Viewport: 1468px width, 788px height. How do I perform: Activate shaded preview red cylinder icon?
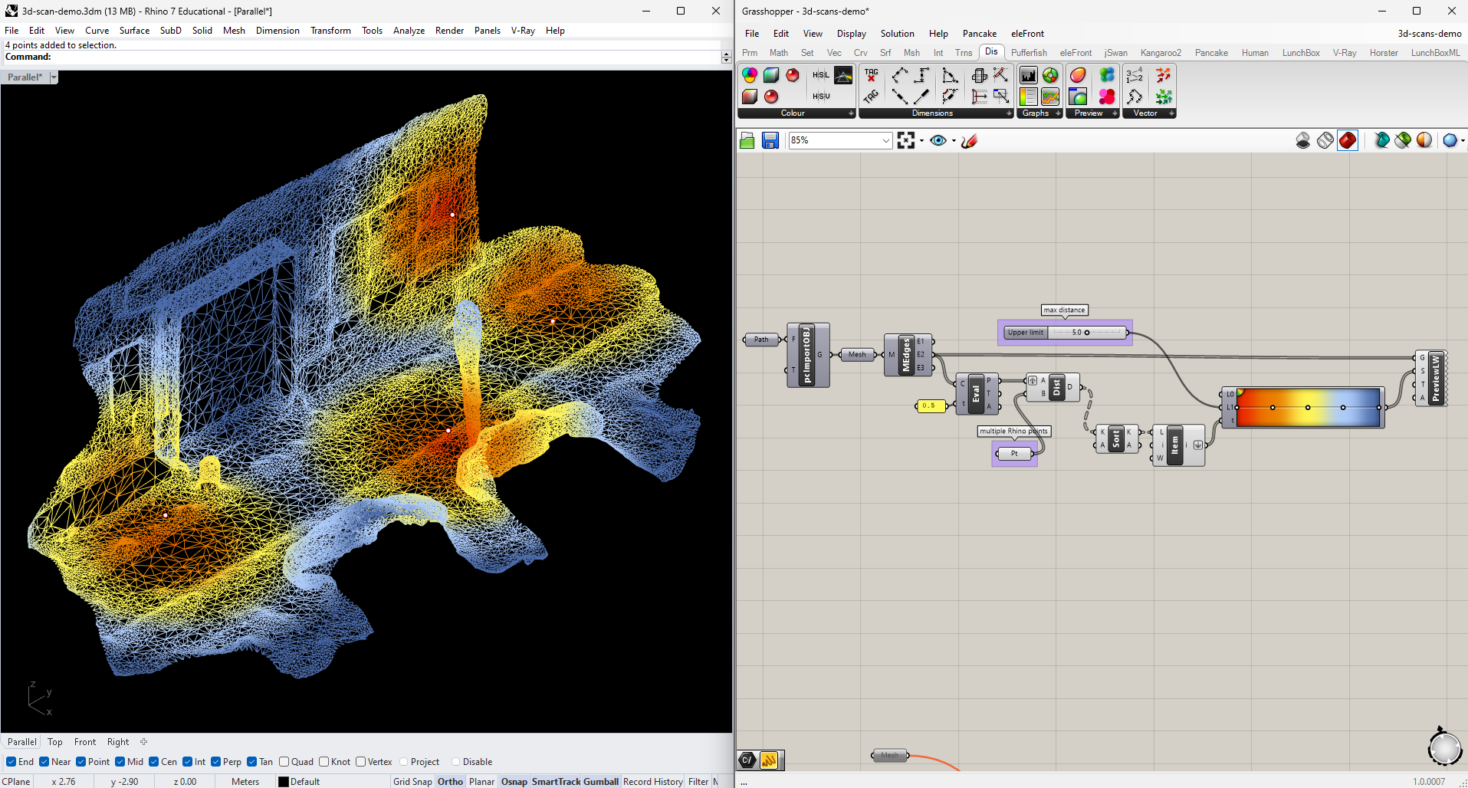(1347, 140)
